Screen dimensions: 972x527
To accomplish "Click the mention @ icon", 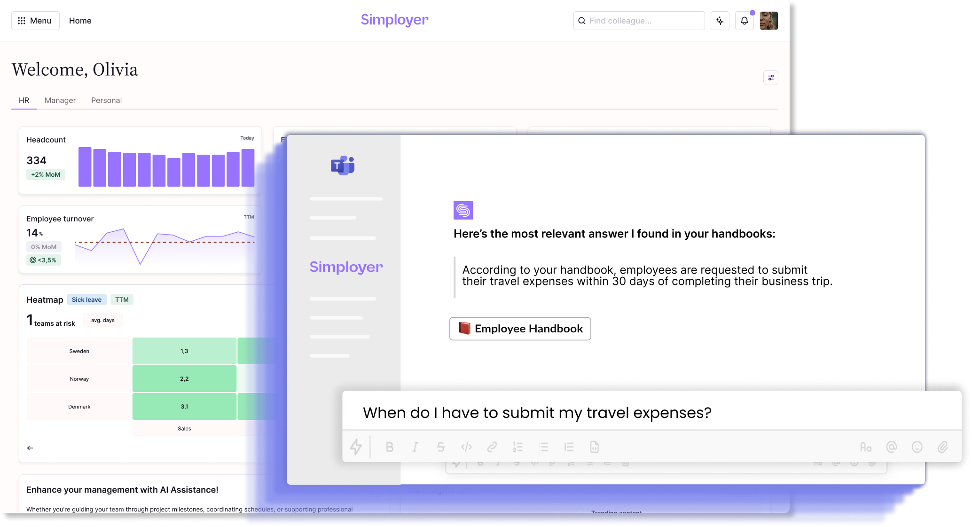I will click(891, 447).
